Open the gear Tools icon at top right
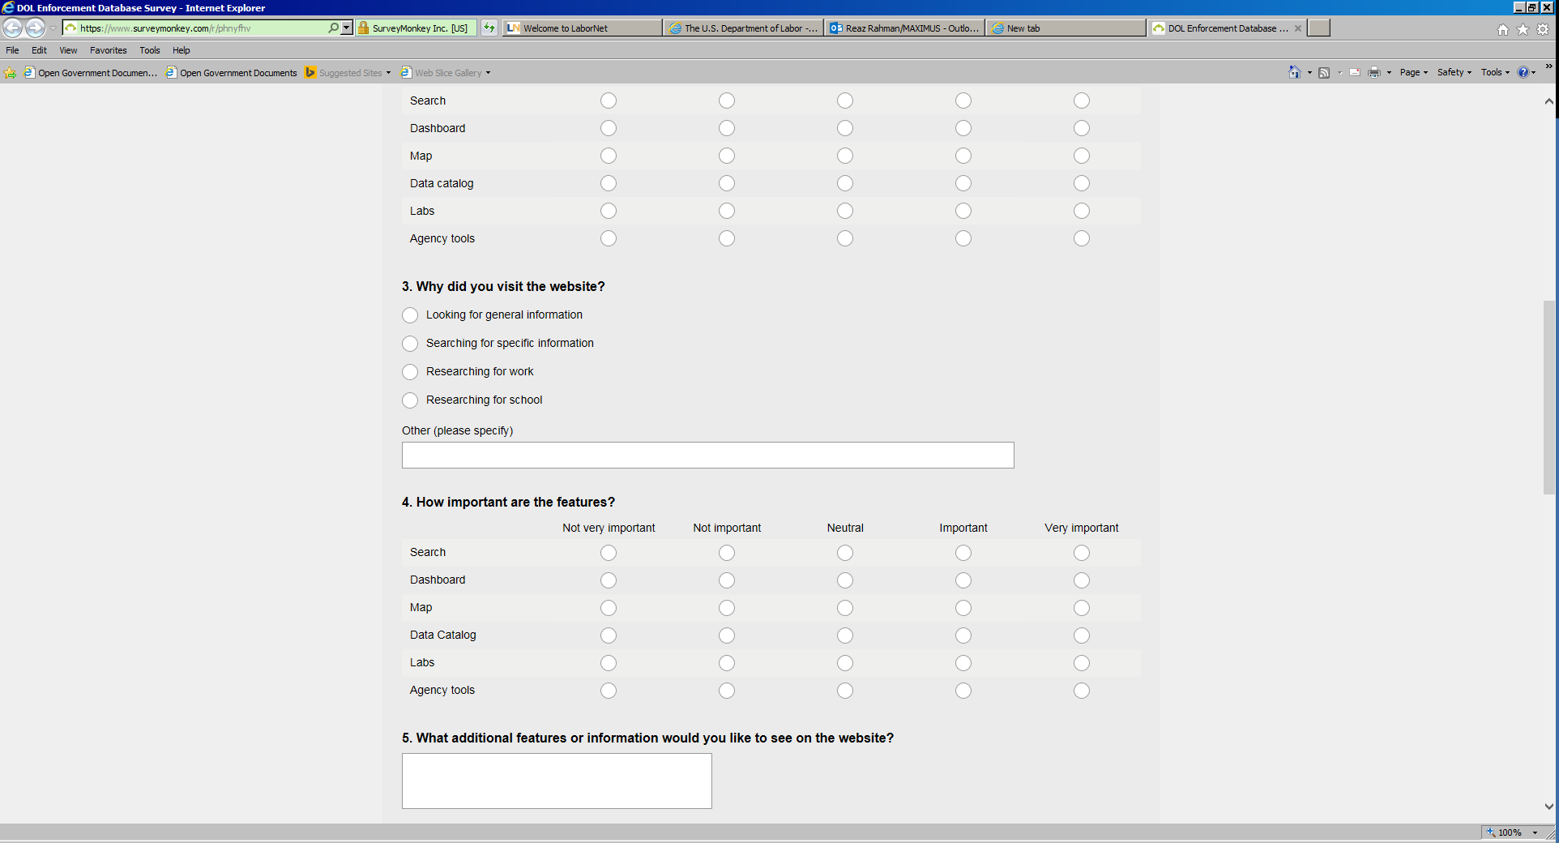Screen dimensions: 1559x843 click(1543, 29)
